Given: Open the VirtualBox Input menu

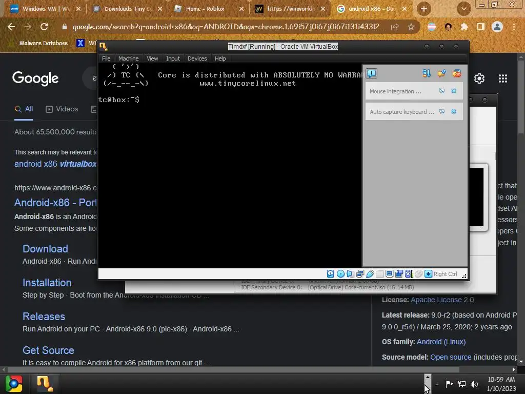Looking at the screenshot, I should click(x=173, y=58).
